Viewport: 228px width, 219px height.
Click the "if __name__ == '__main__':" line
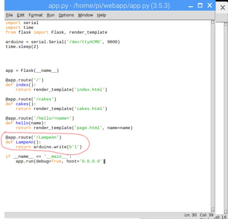[x=38, y=156]
